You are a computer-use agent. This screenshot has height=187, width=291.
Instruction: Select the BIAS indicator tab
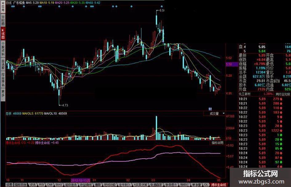point(59,185)
